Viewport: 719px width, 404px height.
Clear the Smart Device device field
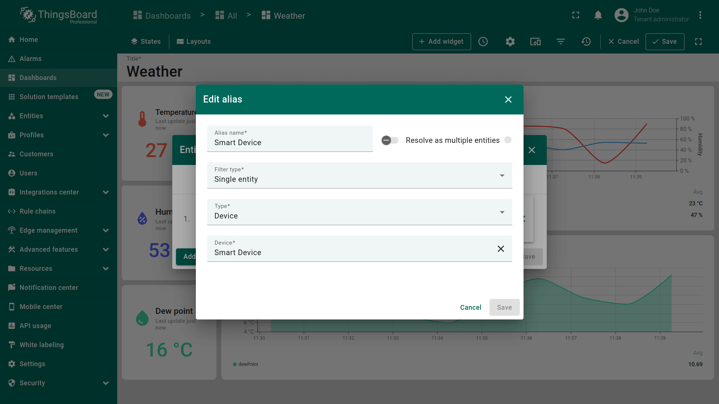(501, 249)
